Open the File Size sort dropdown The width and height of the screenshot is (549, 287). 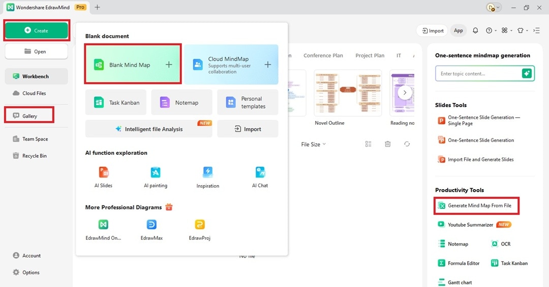point(313,144)
